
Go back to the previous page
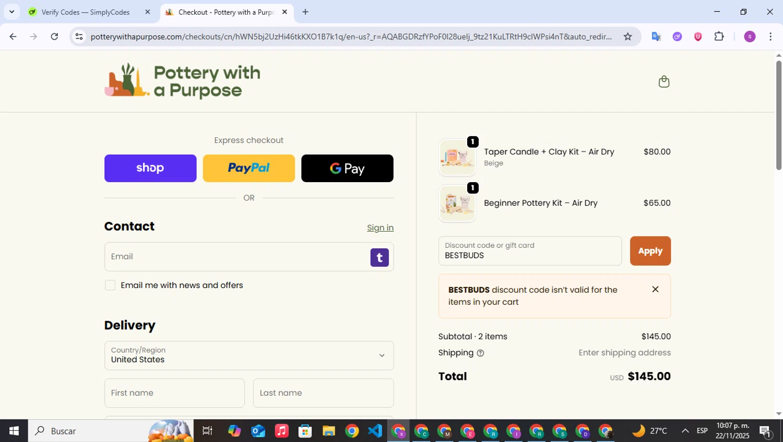click(x=13, y=37)
